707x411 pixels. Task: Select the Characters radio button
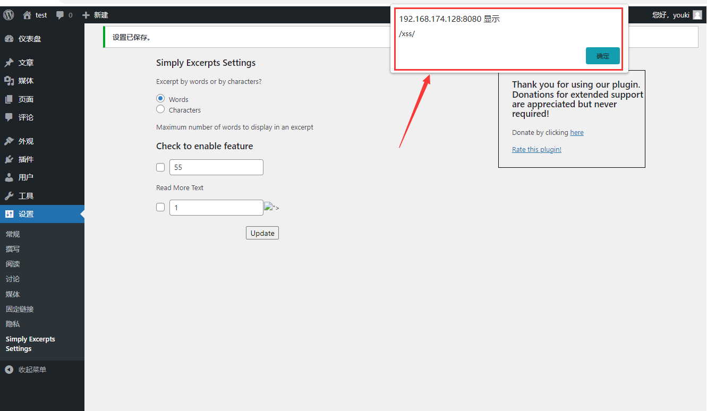pos(160,109)
